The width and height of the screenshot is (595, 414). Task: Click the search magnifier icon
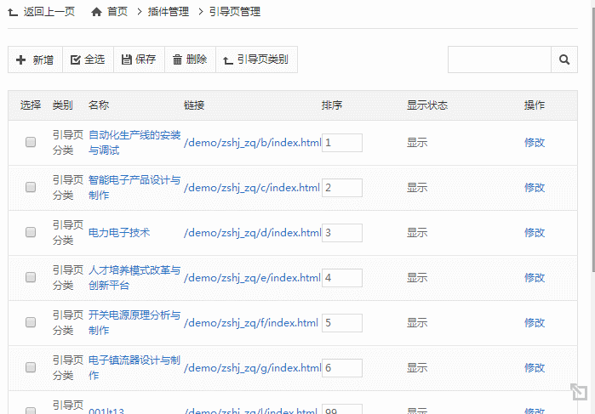tap(564, 60)
